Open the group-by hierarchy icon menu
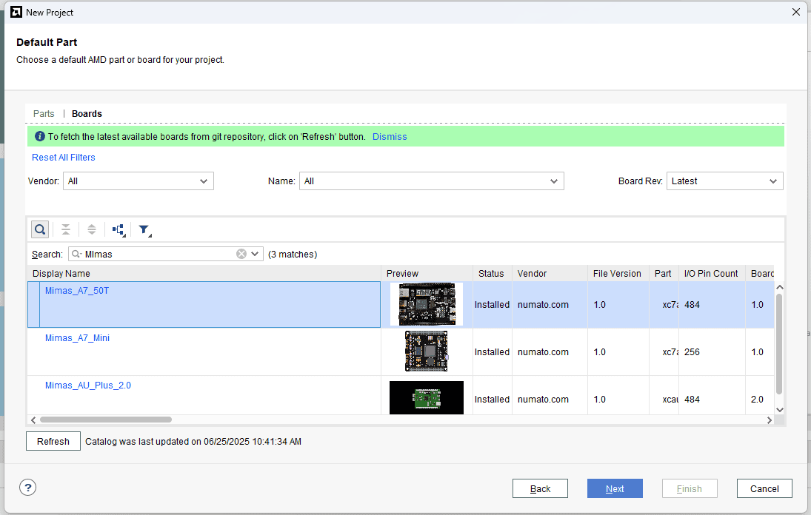 119,229
